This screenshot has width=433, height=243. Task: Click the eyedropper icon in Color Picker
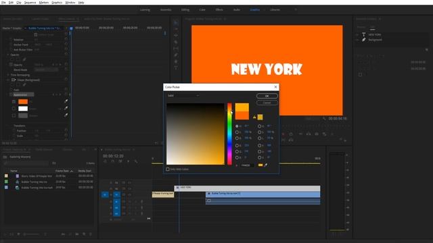266,165
